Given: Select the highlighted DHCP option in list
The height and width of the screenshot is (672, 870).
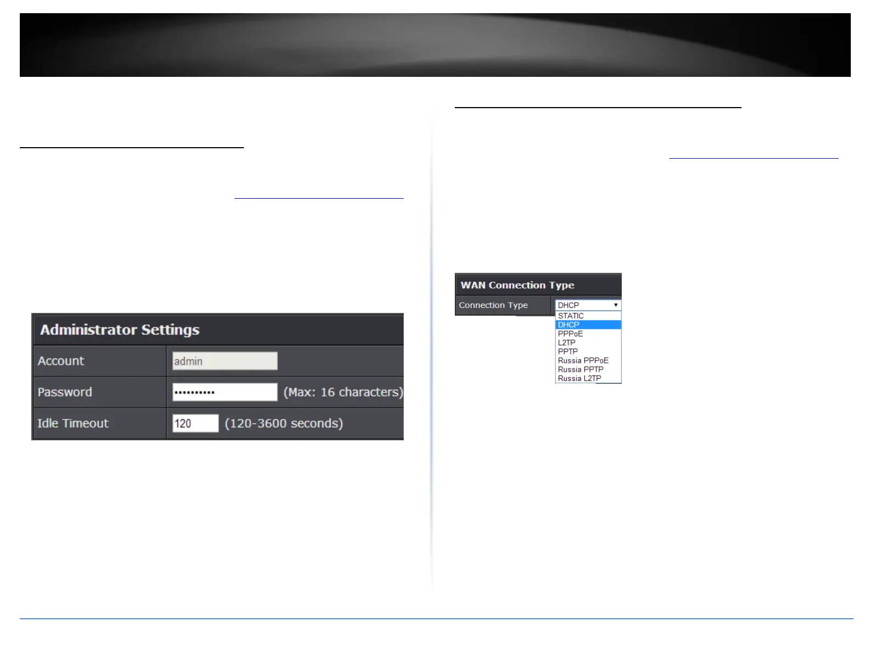Looking at the screenshot, I should click(588, 324).
